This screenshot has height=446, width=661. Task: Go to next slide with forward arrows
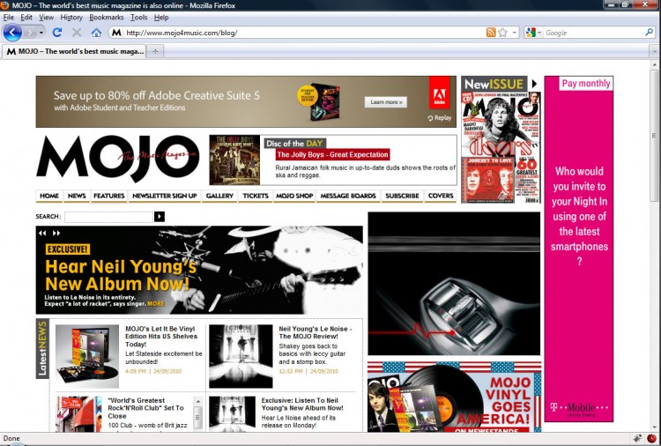pyautogui.click(x=56, y=233)
